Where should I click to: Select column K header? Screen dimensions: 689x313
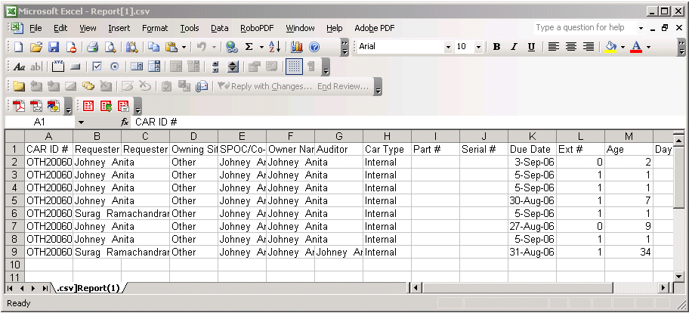(532, 136)
